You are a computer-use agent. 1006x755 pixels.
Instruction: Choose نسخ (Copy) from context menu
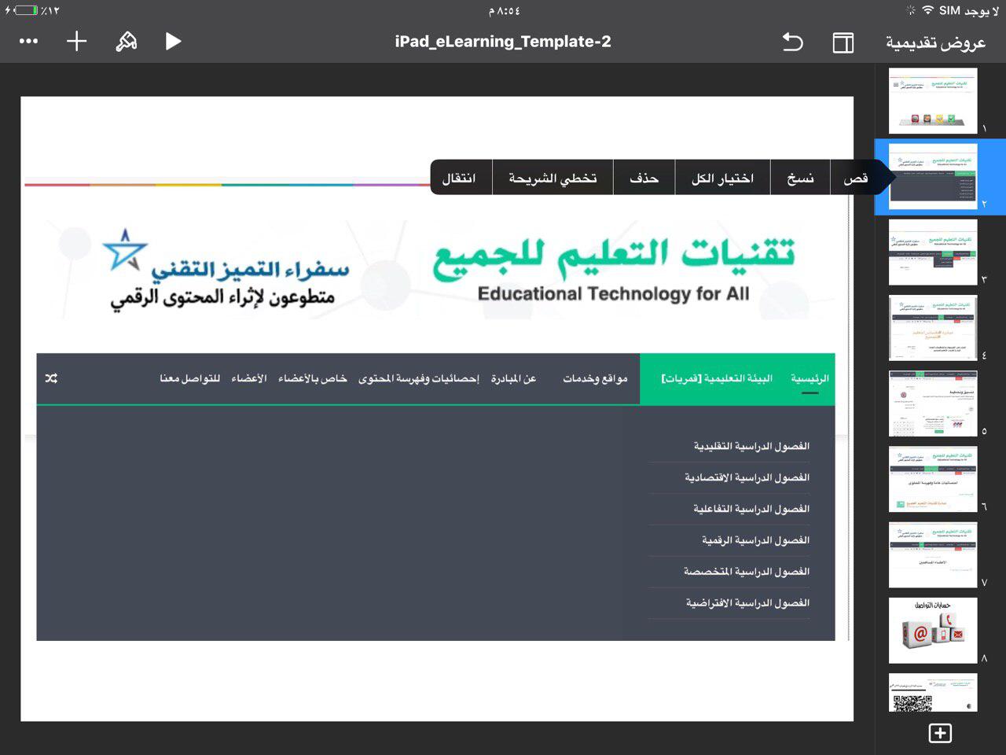click(800, 178)
